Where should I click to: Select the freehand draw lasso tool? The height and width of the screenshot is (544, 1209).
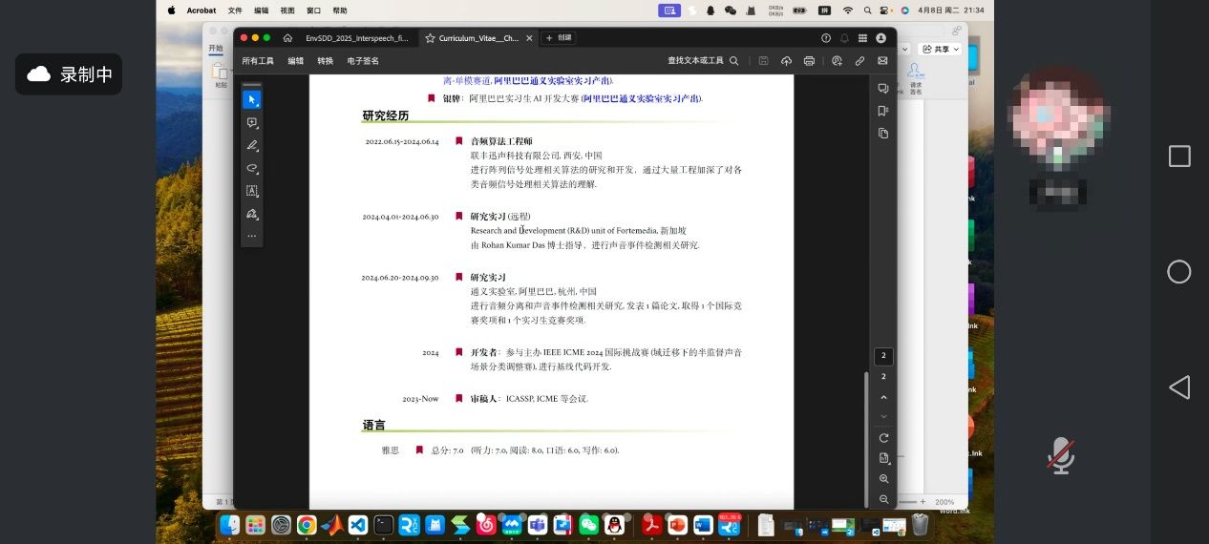(252, 169)
